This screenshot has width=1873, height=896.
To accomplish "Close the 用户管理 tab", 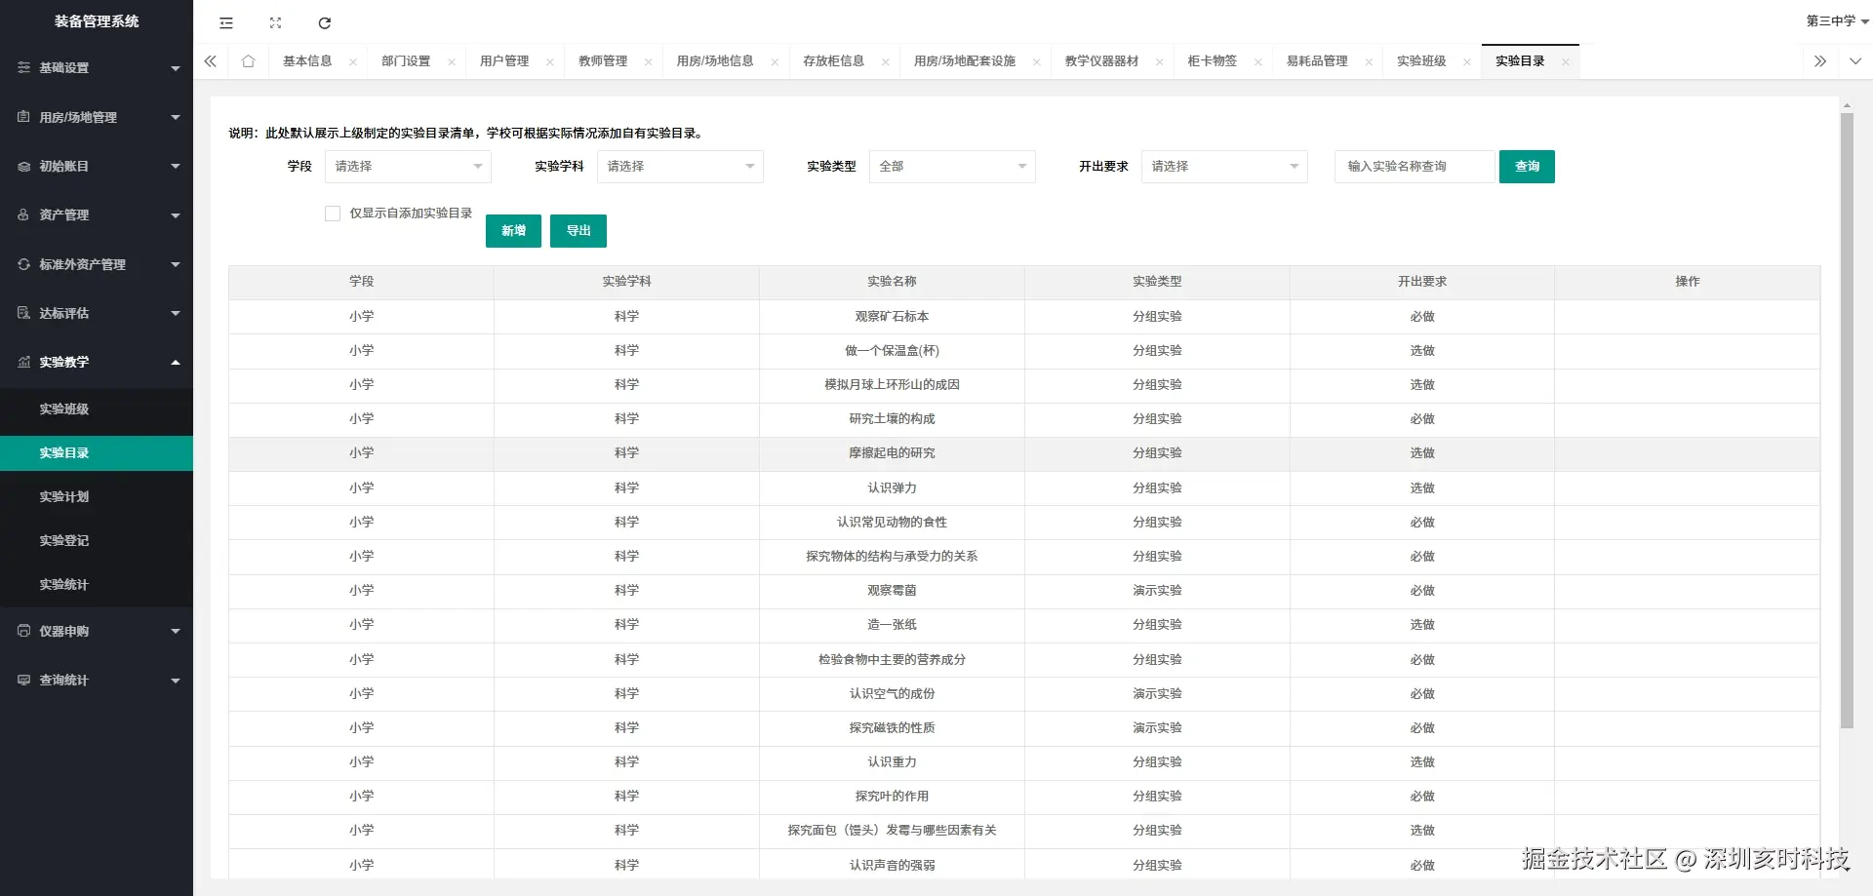I will pos(550,61).
